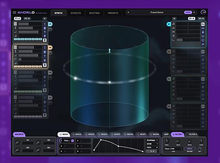Screen dimensions: 220x163
Task: Click the purple button in mod slot 1
Action: pyautogui.click(x=73, y=141)
